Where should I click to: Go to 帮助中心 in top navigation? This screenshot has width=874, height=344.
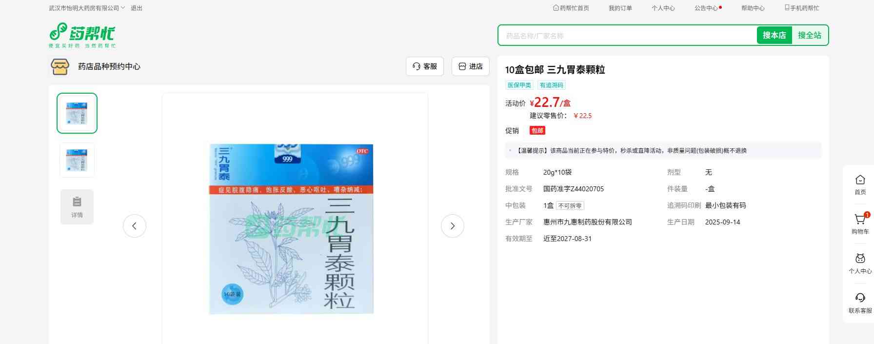coord(753,8)
